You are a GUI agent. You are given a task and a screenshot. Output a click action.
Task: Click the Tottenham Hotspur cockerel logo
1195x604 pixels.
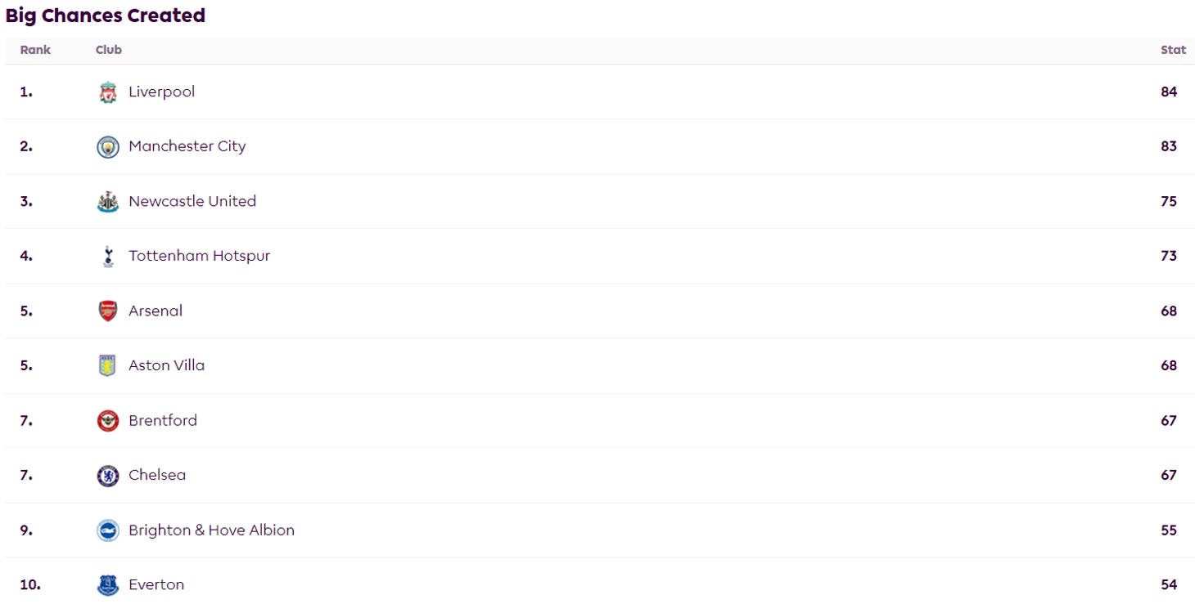tap(108, 257)
